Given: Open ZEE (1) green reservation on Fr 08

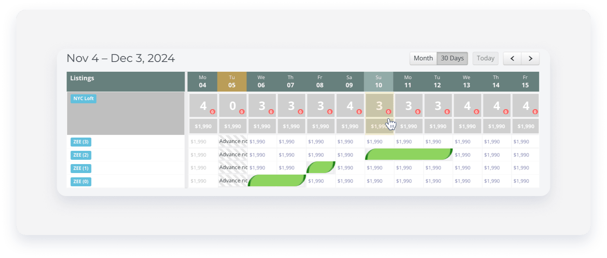Looking at the screenshot, I should 321,168.
